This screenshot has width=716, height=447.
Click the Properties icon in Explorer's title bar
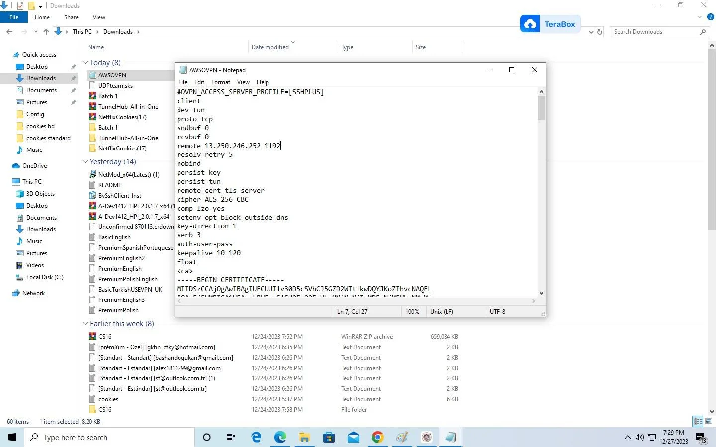coord(20,6)
